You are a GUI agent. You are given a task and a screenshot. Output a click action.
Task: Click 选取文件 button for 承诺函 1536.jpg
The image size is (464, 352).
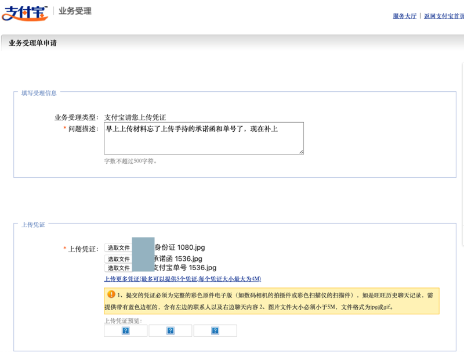pyautogui.click(x=118, y=259)
